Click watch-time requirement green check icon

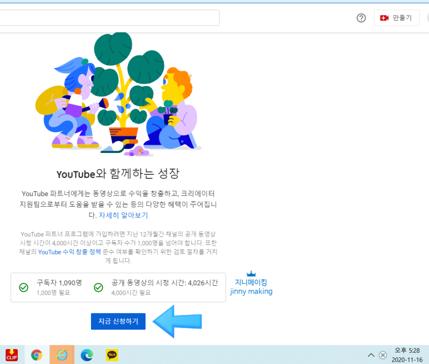click(98, 288)
